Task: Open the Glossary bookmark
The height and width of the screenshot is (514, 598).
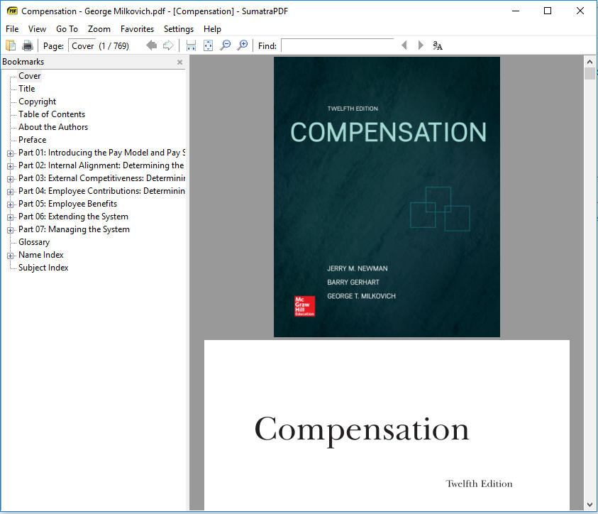Action: pos(34,242)
